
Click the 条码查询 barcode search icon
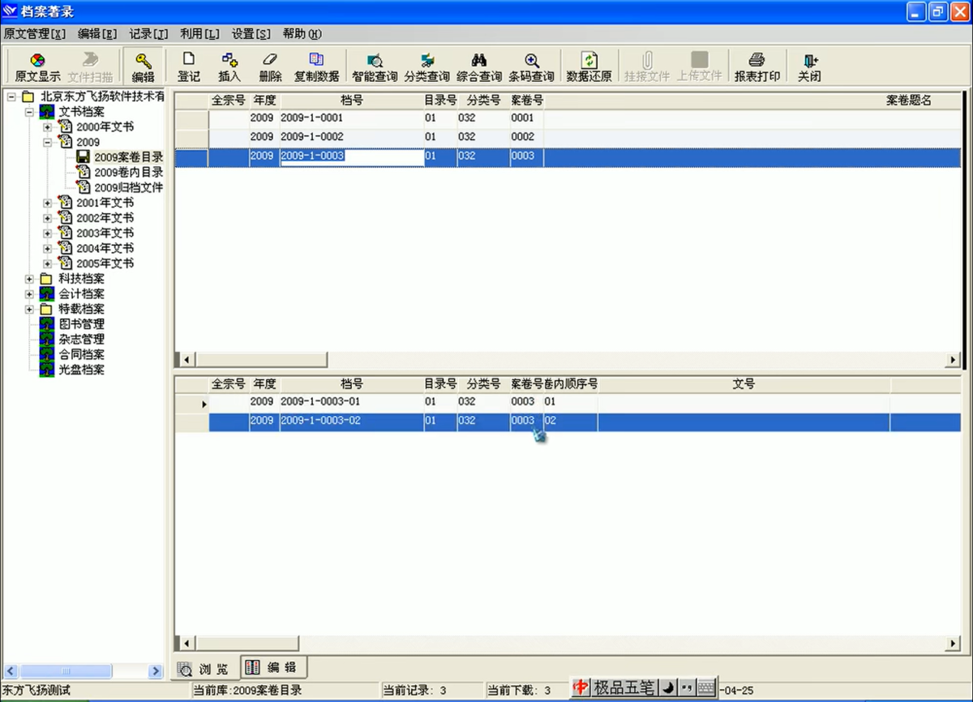531,61
